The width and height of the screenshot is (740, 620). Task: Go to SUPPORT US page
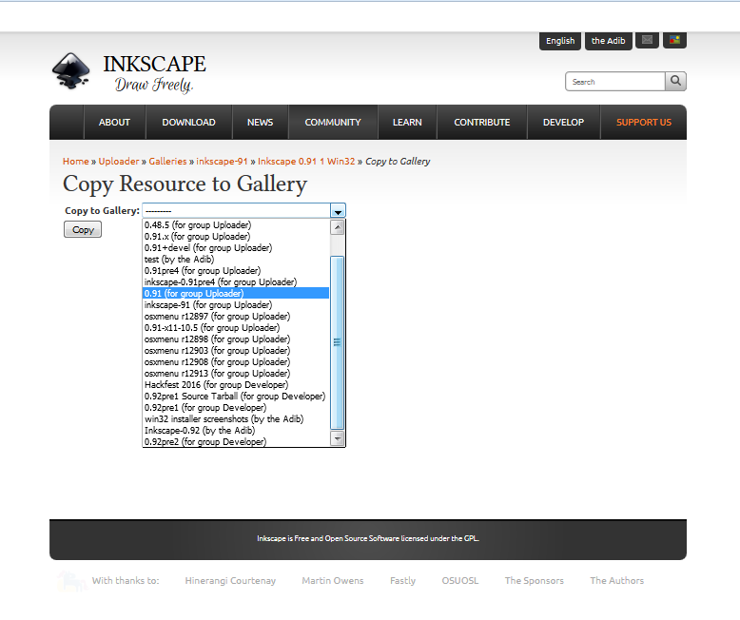click(x=644, y=123)
